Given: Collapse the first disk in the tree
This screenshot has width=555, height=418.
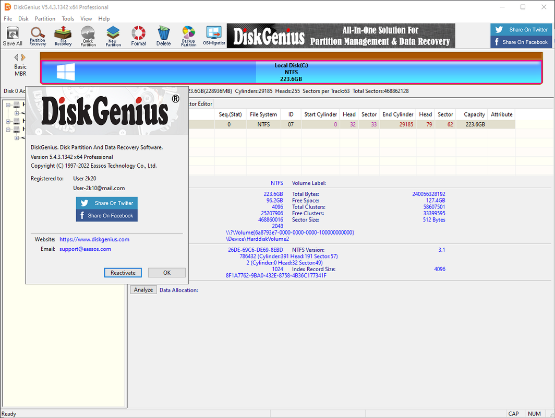Looking at the screenshot, I should click(8, 104).
